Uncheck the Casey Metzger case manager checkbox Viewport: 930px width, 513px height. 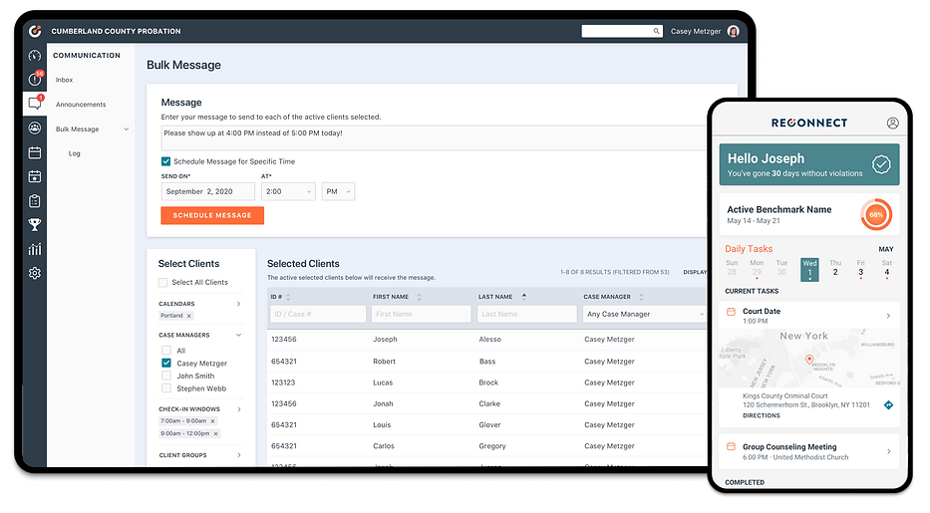pyautogui.click(x=166, y=364)
